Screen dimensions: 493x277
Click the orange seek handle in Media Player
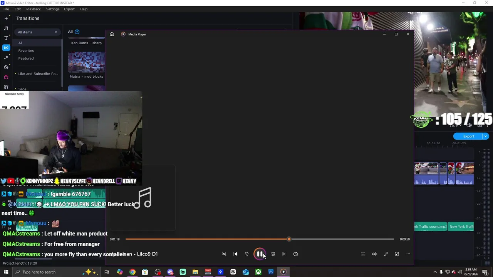289,239
